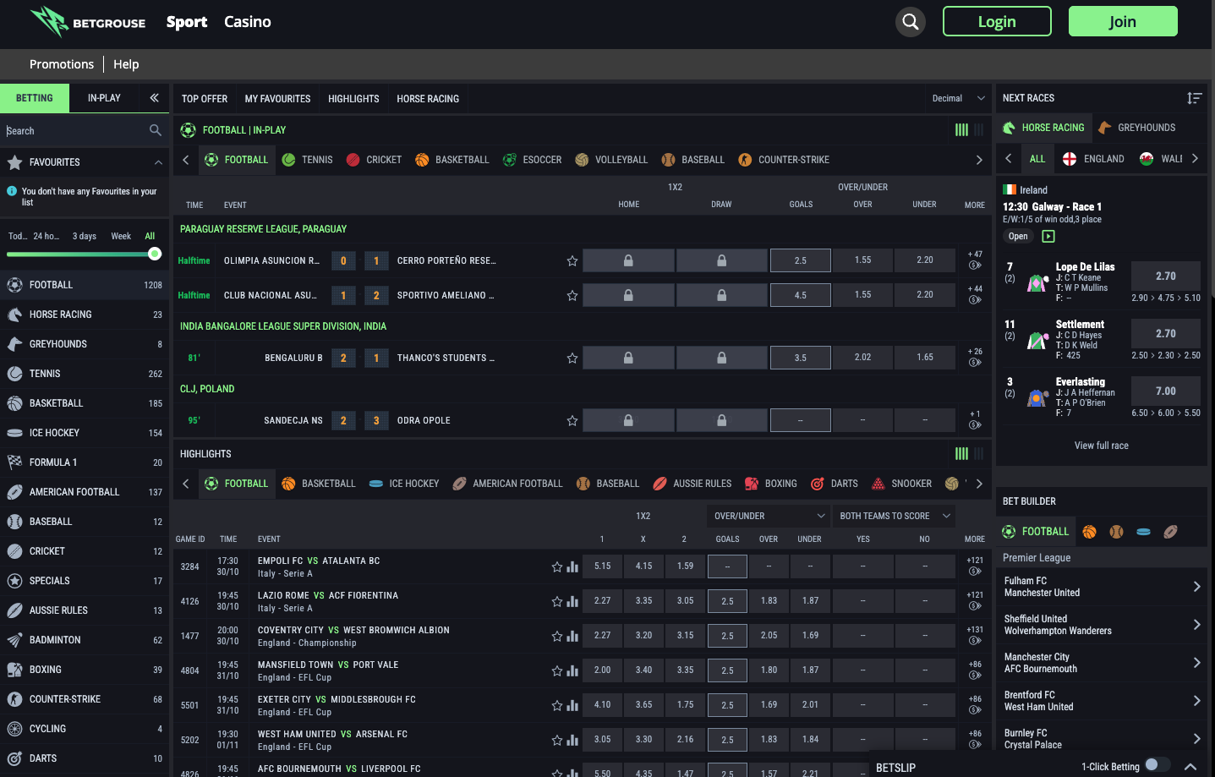Open Cycling in sidebar sports list
Image resolution: width=1215 pixels, height=777 pixels.
coord(85,729)
